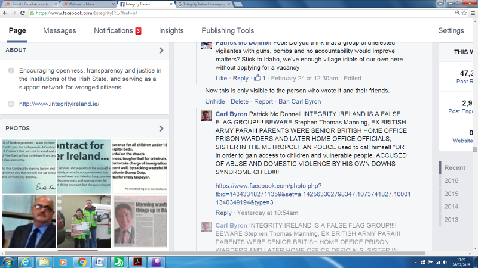Viewport: 478px width, 268px height.
Task: Reply to Carl Byron's comment
Action: click(x=223, y=213)
